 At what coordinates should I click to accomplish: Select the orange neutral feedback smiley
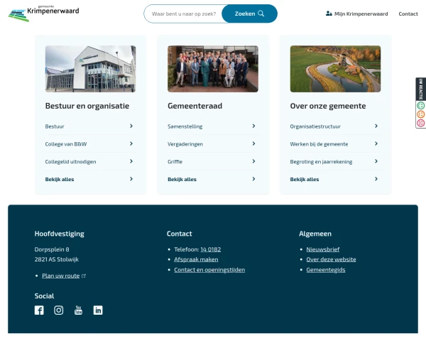point(420,114)
